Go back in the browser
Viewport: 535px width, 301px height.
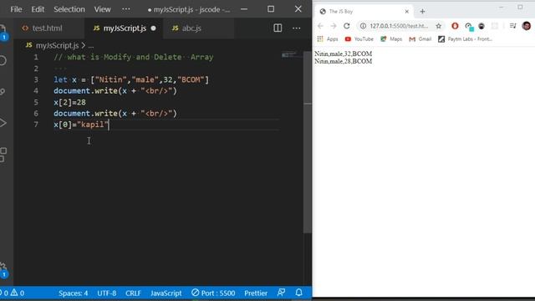coord(320,26)
